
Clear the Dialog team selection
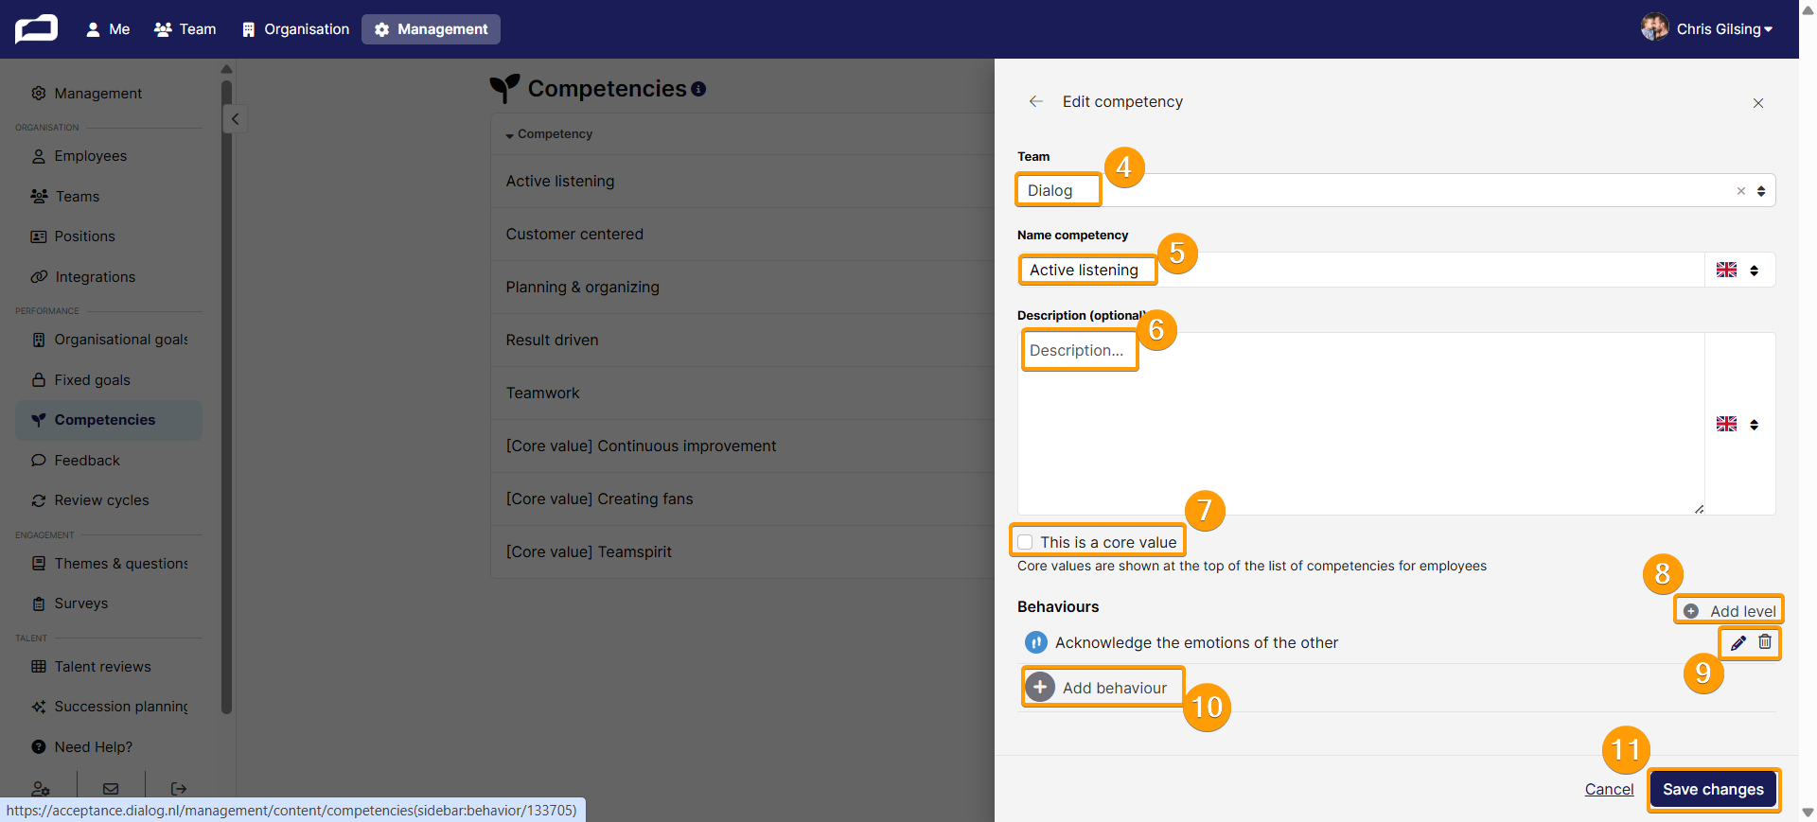tap(1740, 191)
